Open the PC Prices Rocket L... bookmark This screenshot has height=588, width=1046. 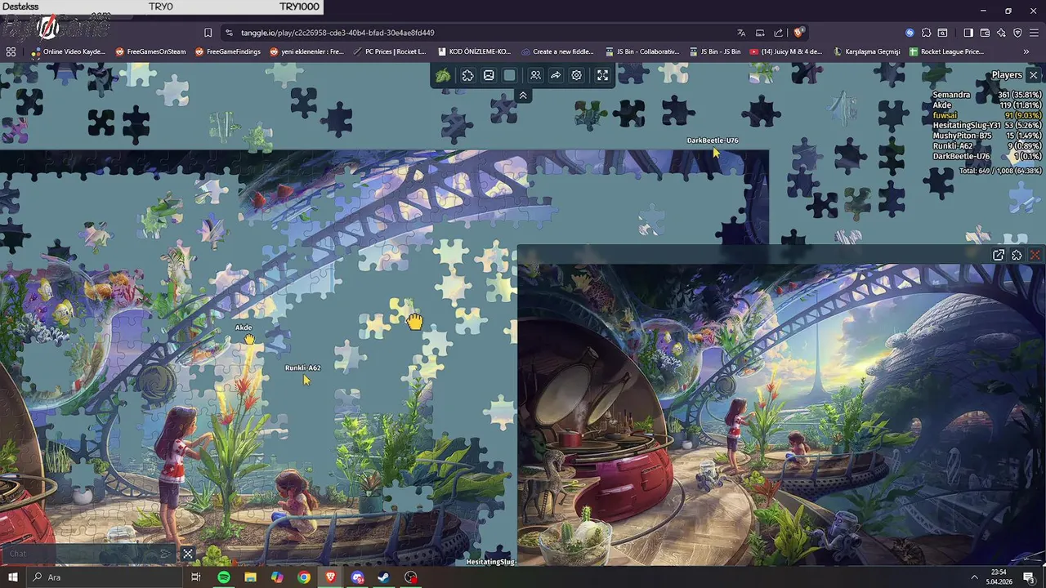(390, 51)
